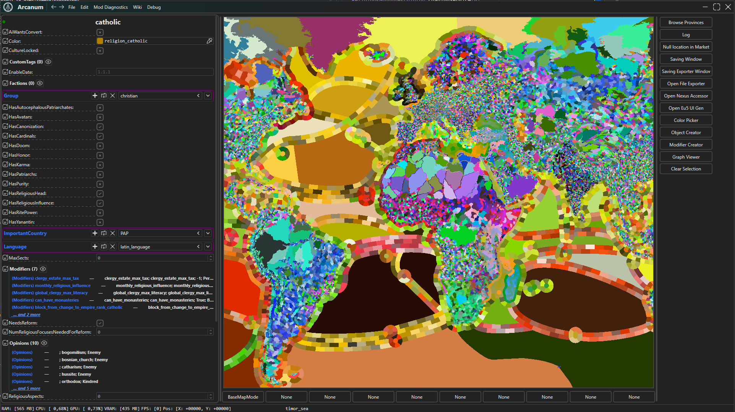Clear the ImportantCountry value with the X icon

pyautogui.click(x=113, y=233)
